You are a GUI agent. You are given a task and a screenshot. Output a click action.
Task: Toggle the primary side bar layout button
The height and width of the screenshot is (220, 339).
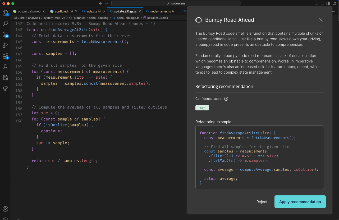(x=317, y=3)
